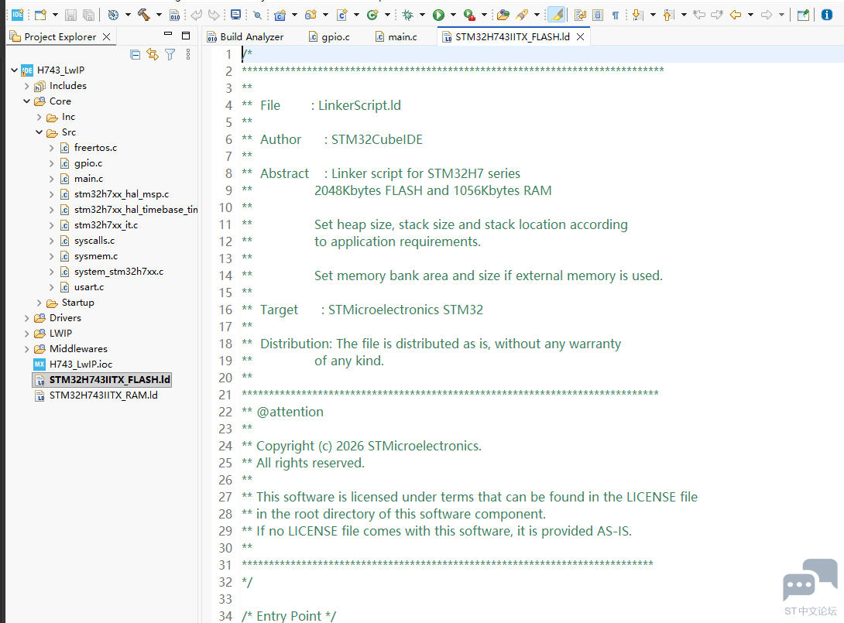Expand the Inc folder
The image size is (844, 623).
[39, 117]
